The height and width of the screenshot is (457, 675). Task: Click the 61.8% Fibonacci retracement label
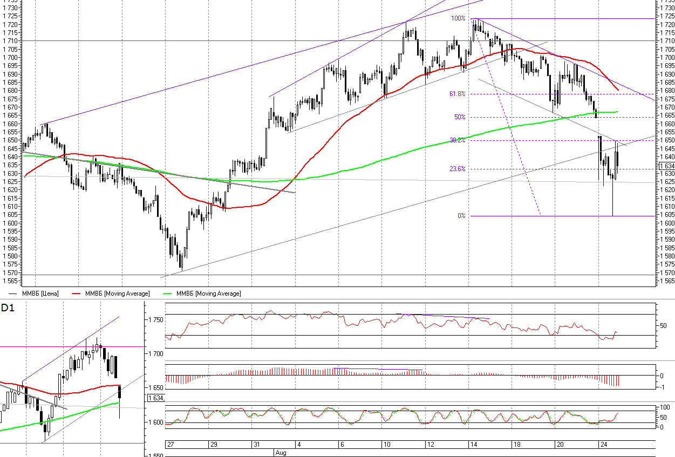pos(457,94)
